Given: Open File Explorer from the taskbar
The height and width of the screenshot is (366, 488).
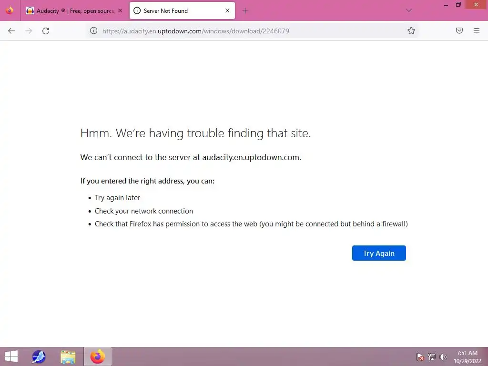Looking at the screenshot, I should tap(68, 356).
